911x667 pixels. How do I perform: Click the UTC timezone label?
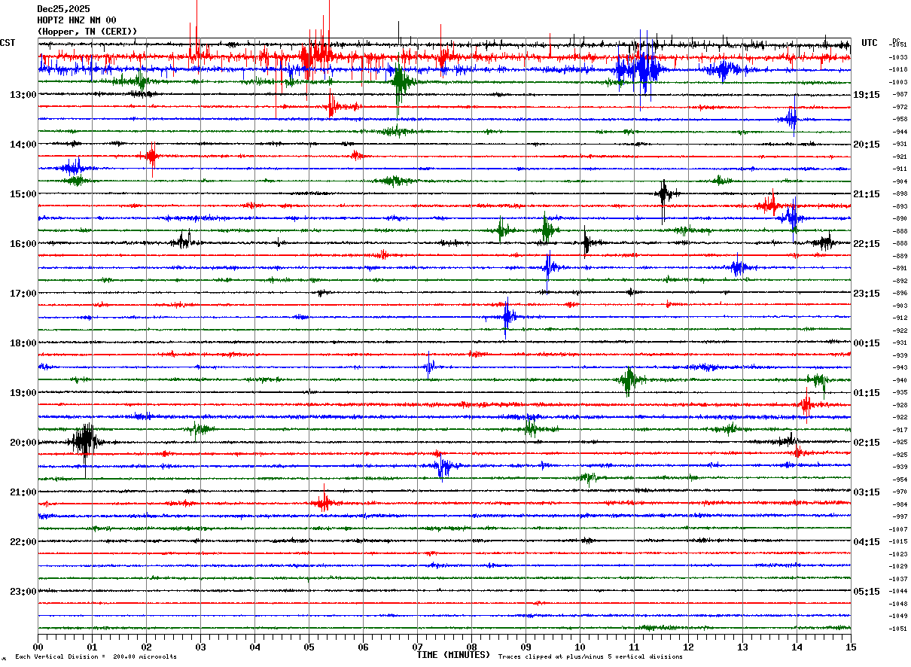pyautogui.click(x=870, y=43)
